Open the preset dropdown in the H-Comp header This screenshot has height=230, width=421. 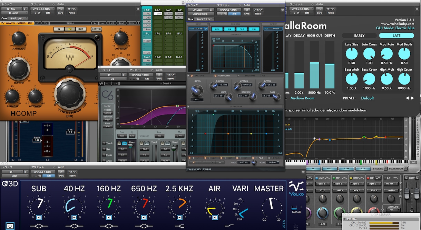tap(43, 9)
